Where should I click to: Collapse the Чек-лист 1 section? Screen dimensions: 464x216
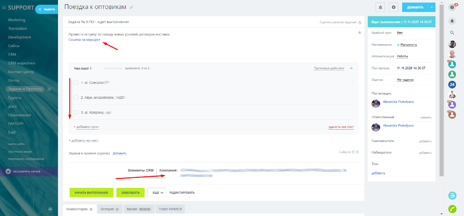coord(351,68)
